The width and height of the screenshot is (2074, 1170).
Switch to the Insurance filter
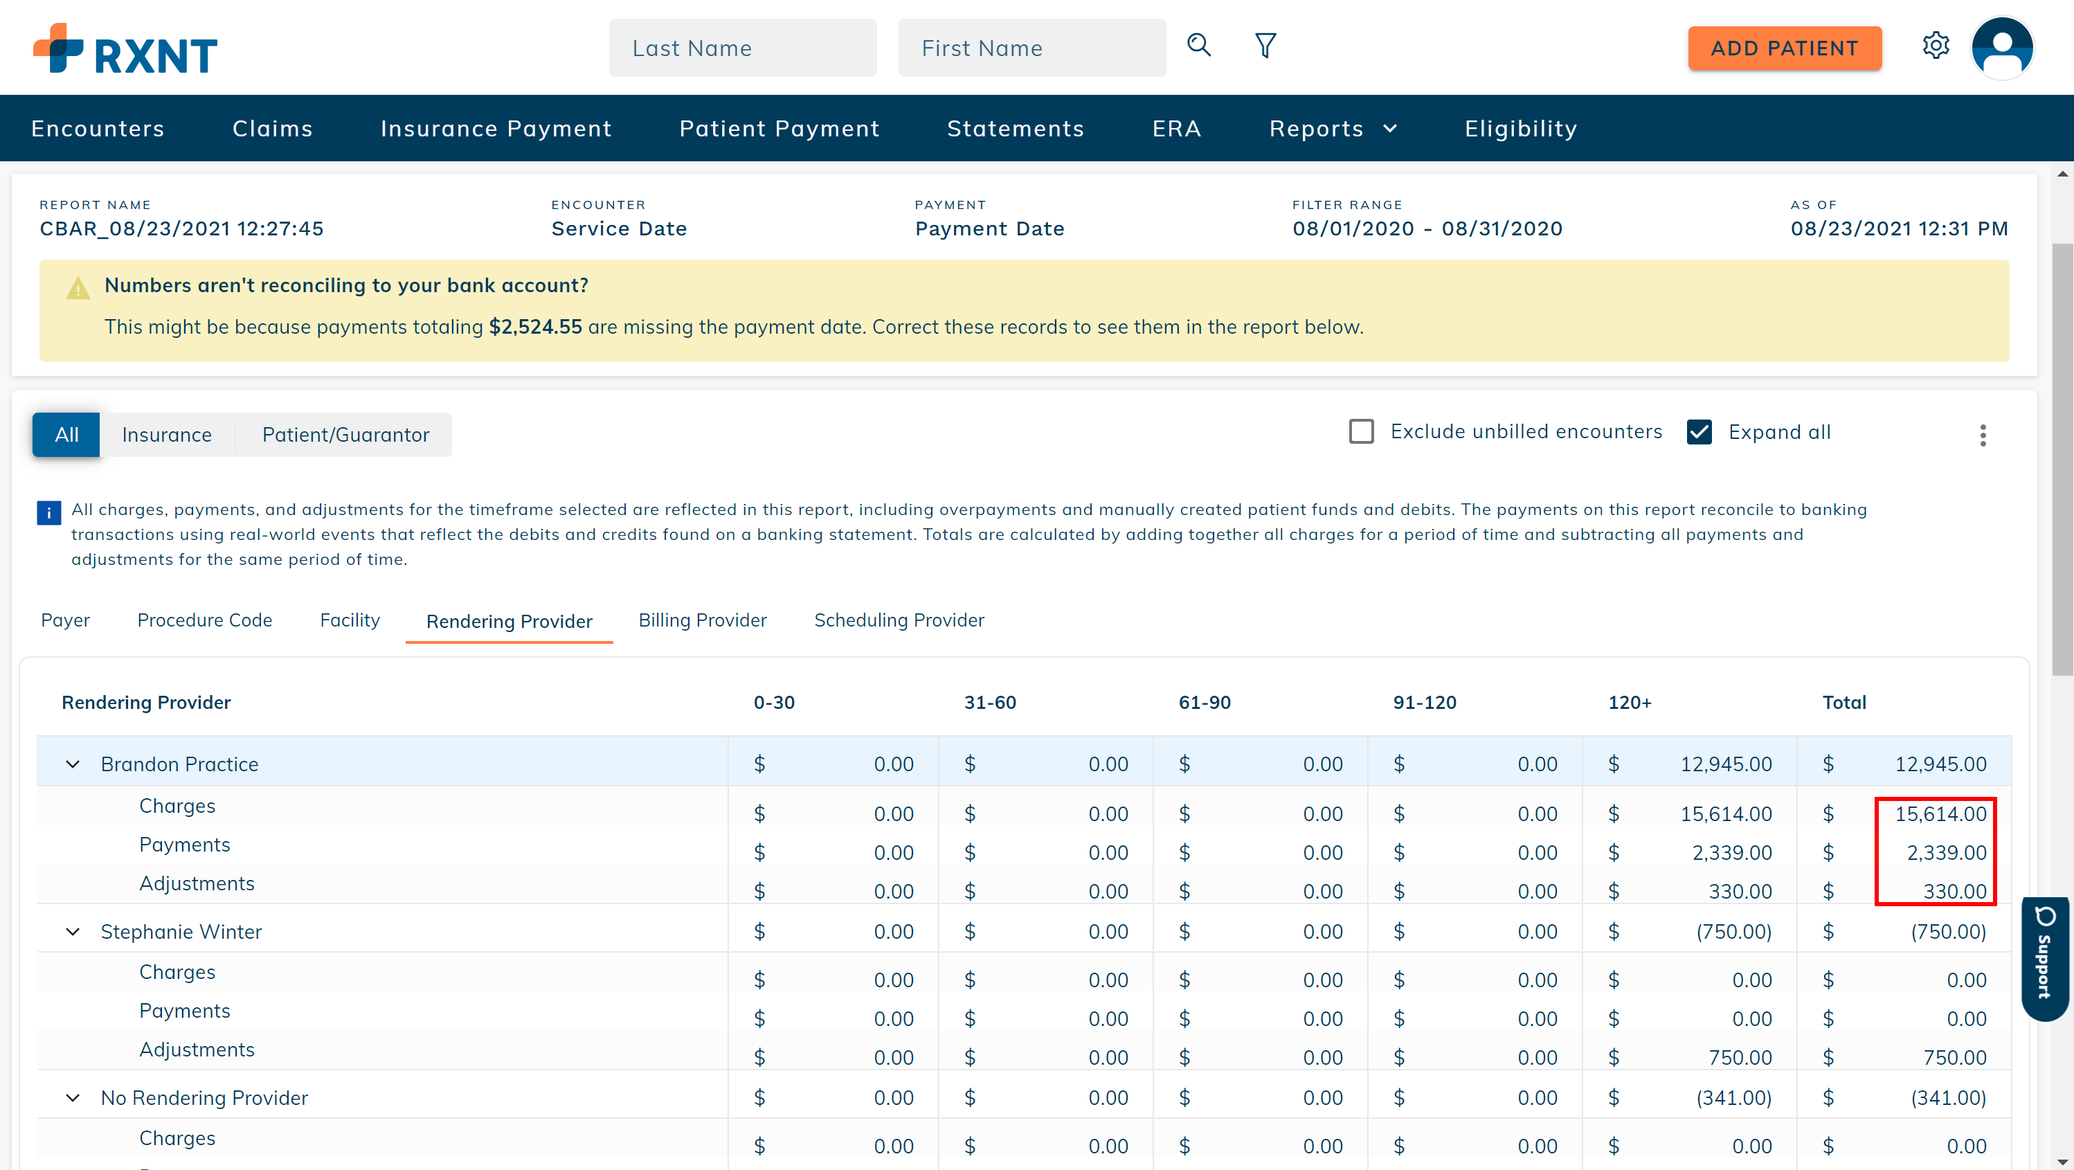(167, 435)
